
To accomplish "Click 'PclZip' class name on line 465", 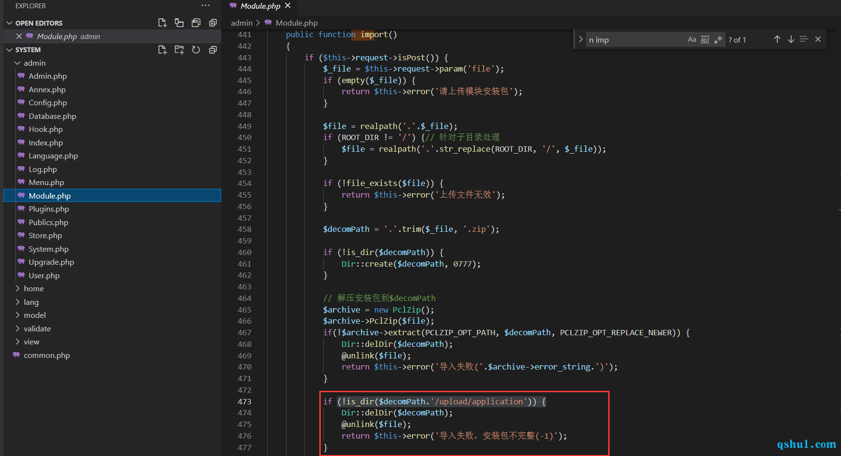I will point(406,310).
